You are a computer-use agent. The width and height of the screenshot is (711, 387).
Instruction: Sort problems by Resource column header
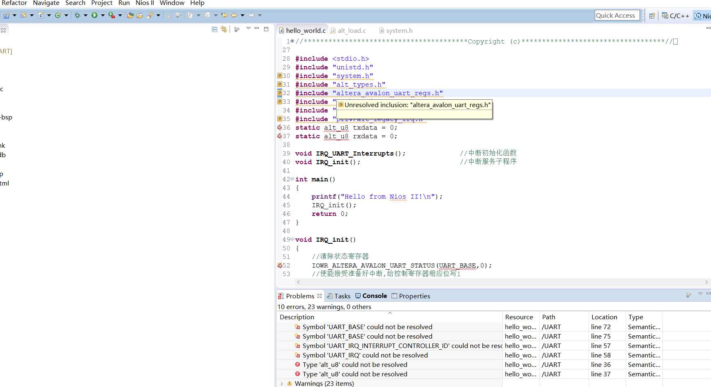pos(521,317)
